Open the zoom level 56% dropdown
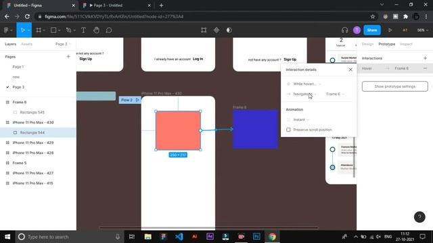The width and height of the screenshot is (433, 243). pyautogui.click(x=422, y=30)
